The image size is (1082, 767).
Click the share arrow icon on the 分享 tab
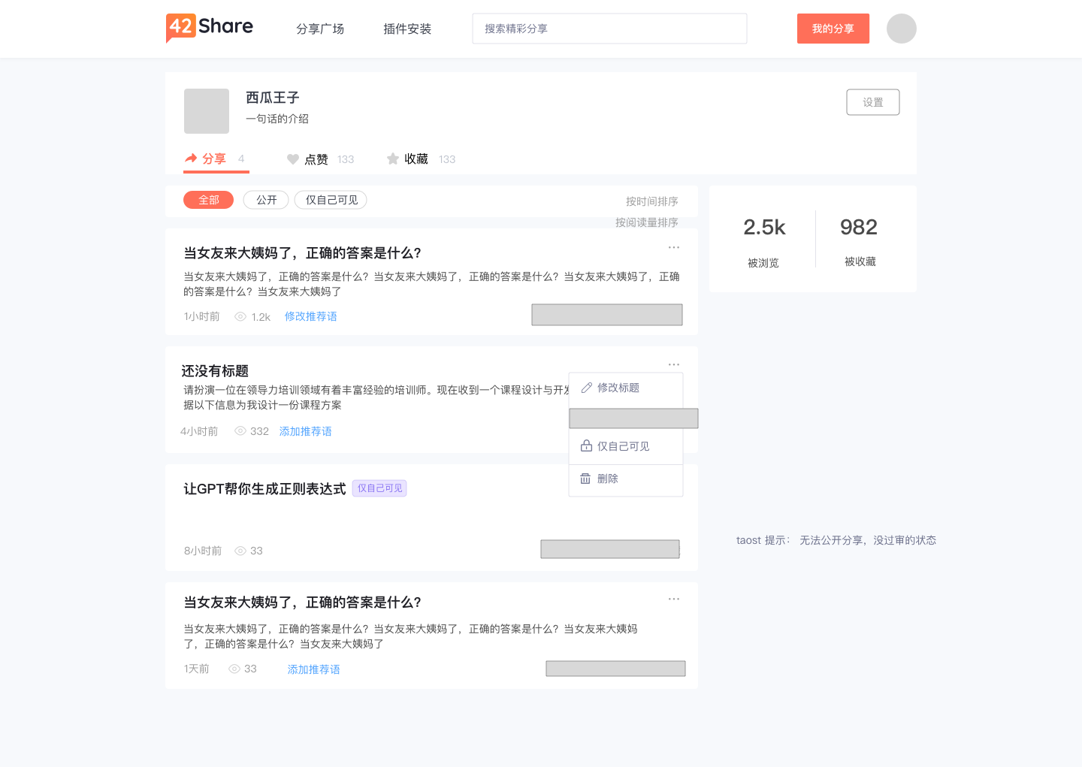[191, 159]
